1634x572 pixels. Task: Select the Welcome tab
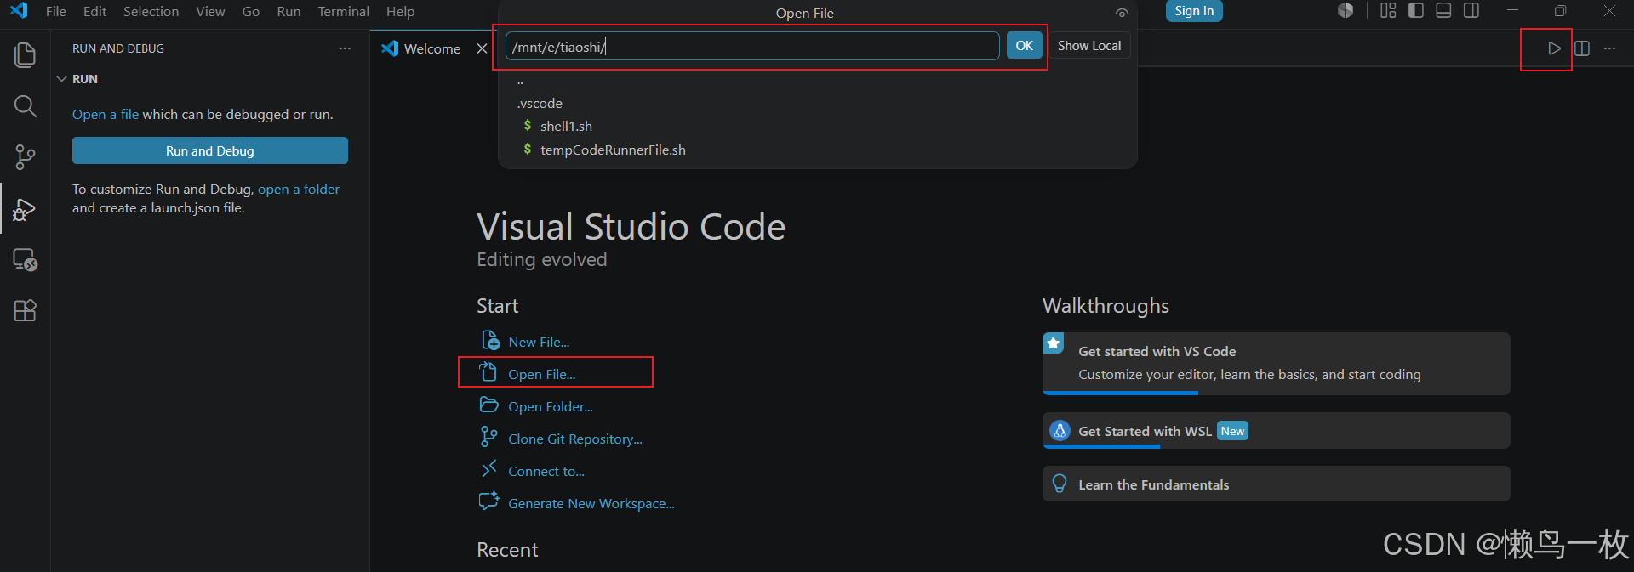pyautogui.click(x=432, y=48)
